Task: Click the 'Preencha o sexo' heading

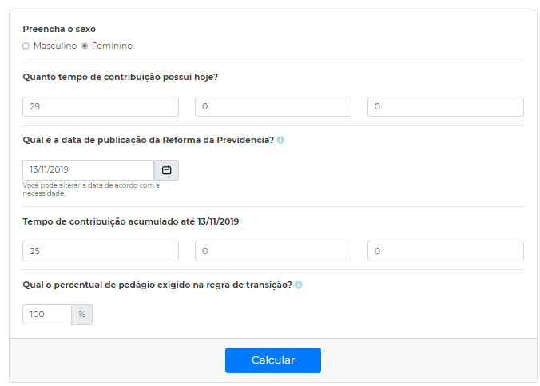Action: point(59,29)
